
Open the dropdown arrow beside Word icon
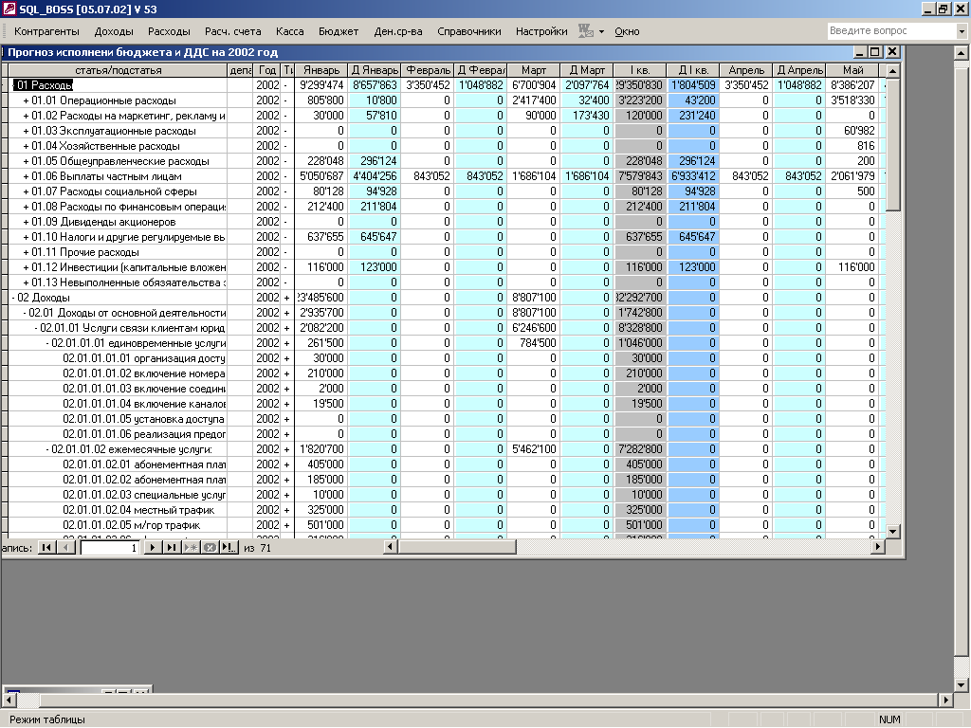[601, 31]
